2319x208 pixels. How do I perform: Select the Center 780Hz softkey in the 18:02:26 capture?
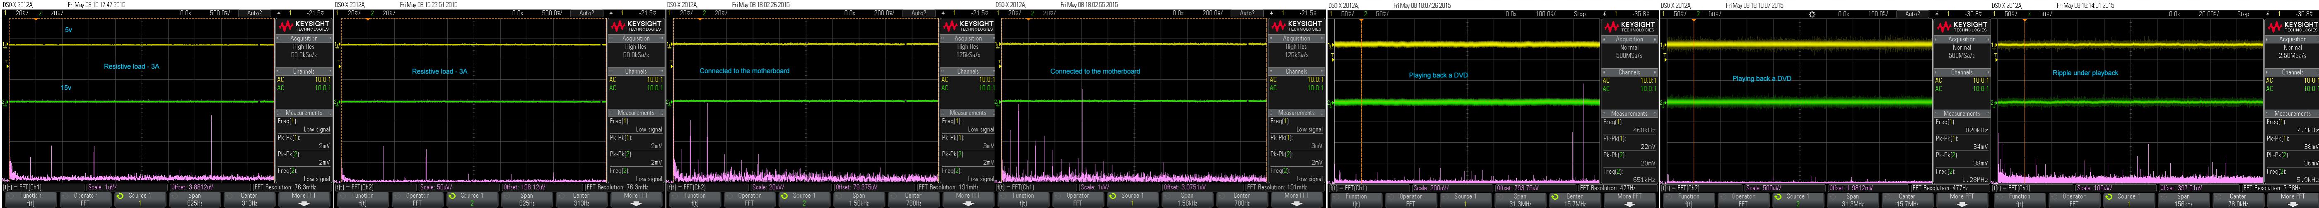[913, 199]
